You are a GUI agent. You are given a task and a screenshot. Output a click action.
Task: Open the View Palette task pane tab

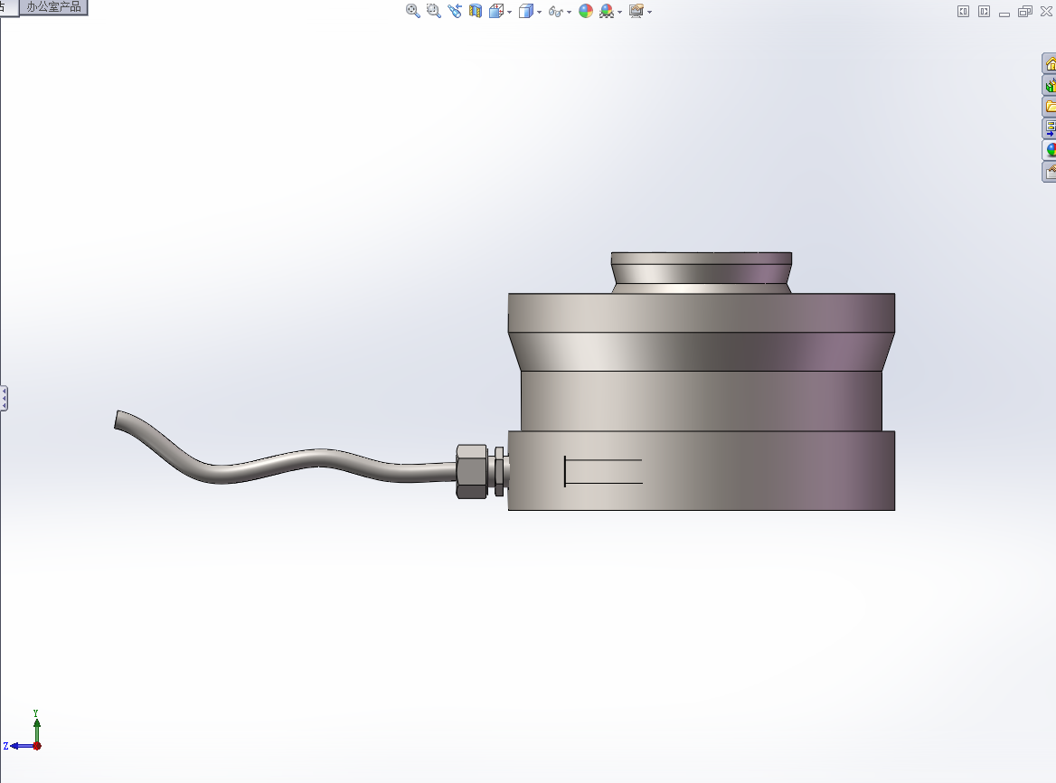pyautogui.click(x=1050, y=128)
